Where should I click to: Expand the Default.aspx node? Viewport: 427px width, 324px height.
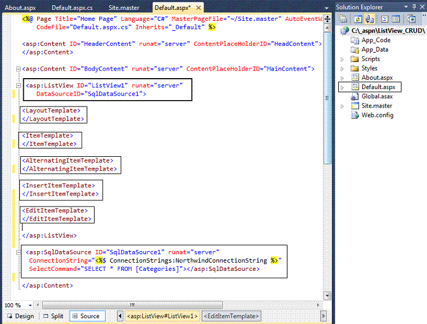click(342, 87)
